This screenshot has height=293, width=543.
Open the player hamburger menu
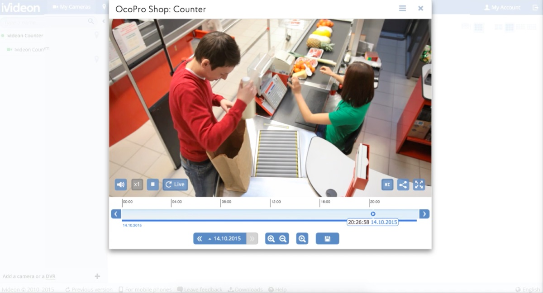click(x=402, y=8)
